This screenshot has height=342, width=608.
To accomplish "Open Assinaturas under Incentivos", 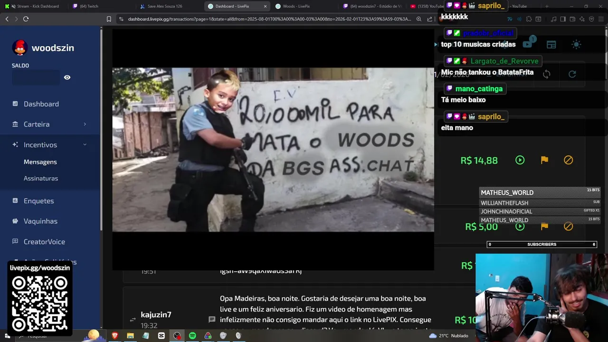I will (41, 179).
